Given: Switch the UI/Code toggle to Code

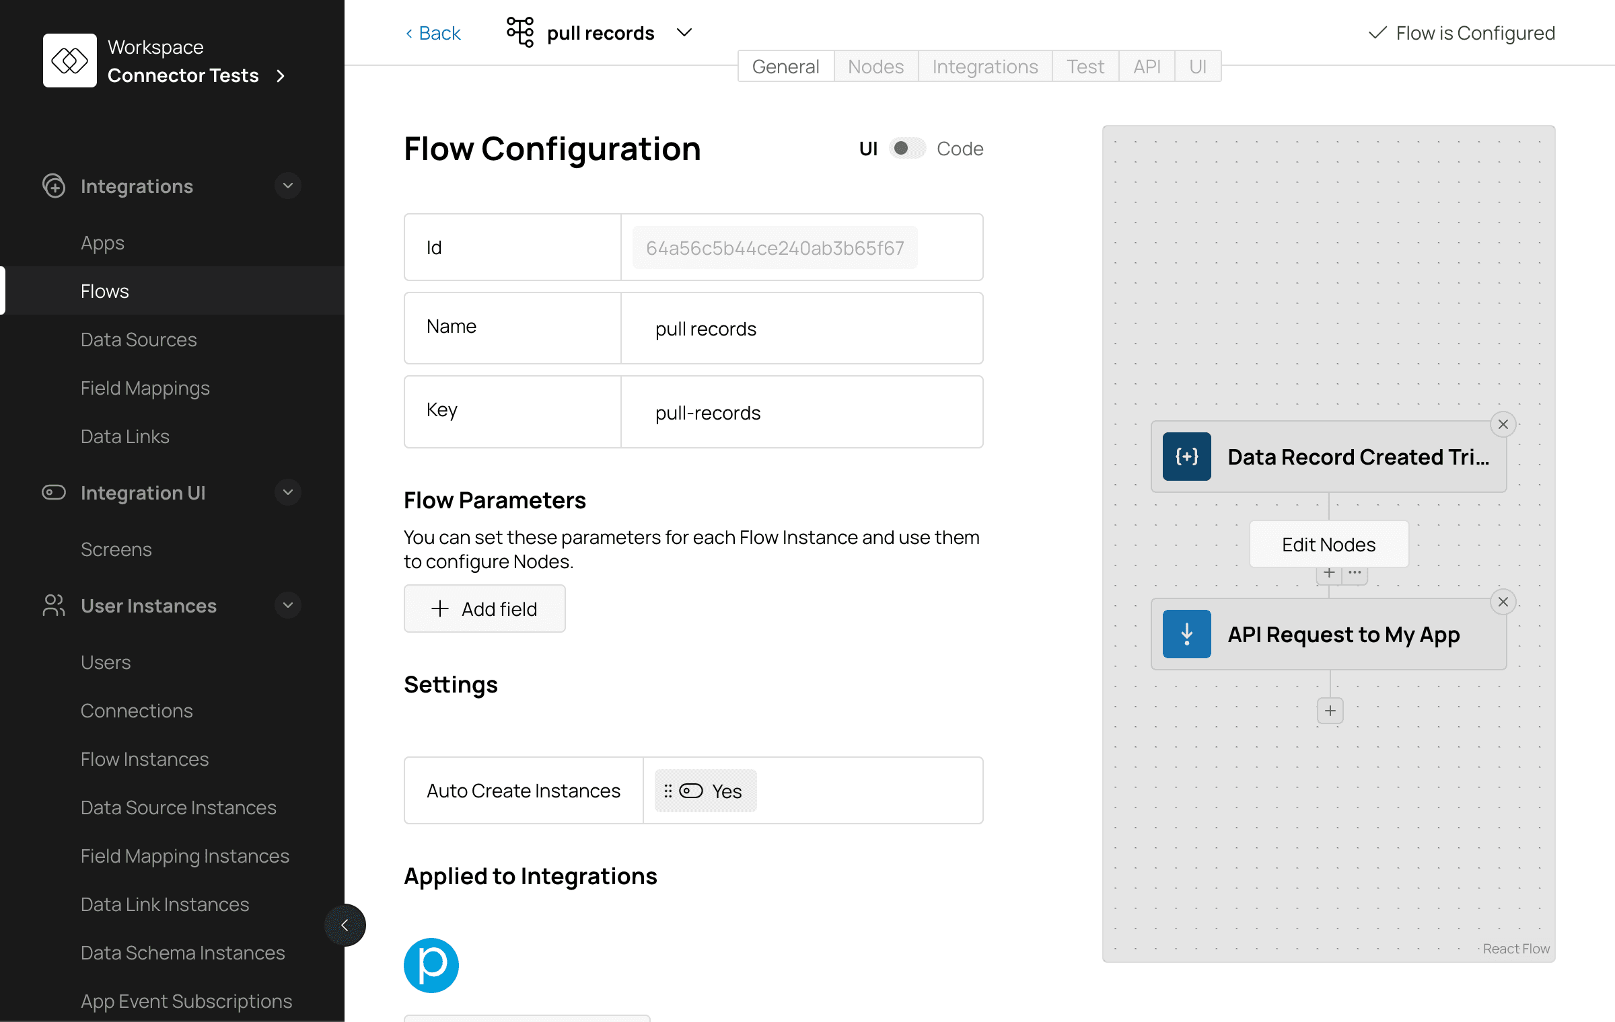Looking at the screenshot, I should [907, 149].
